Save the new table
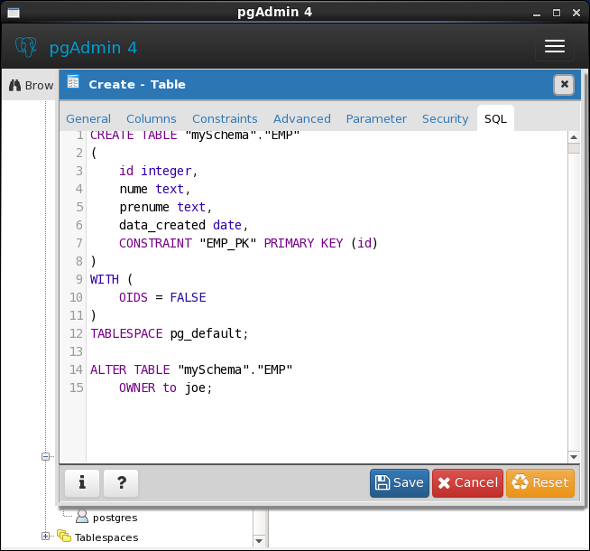The image size is (590, 551). click(400, 483)
